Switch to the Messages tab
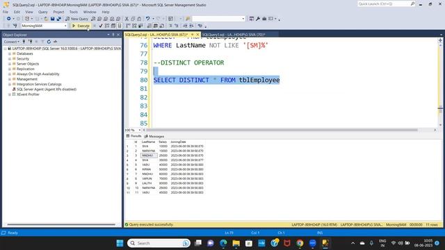This screenshot has width=445, height=250. (x=154, y=136)
